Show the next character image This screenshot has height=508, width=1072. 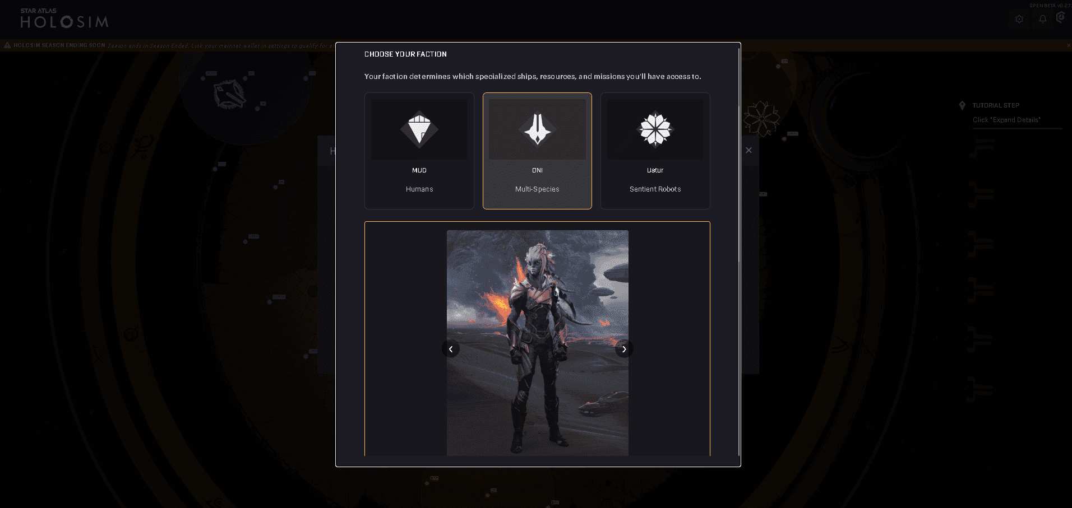pyautogui.click(x=624, y=349)
